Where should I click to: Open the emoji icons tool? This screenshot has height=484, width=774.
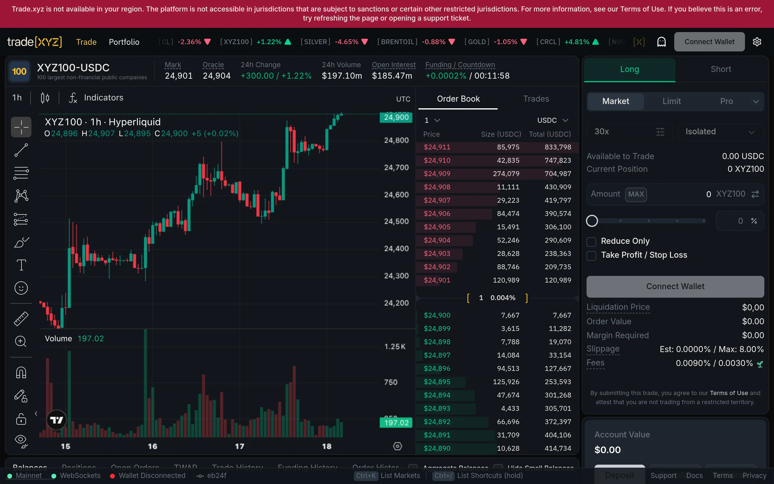pyautogui.click(x=21, y=288)
